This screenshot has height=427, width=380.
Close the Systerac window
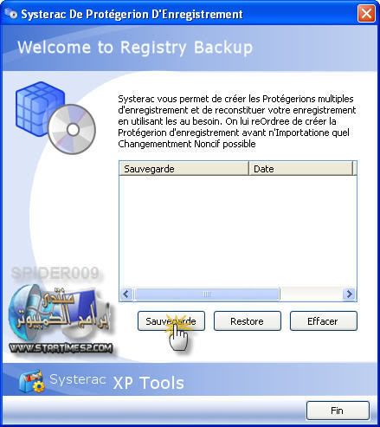tap(366, 14)
